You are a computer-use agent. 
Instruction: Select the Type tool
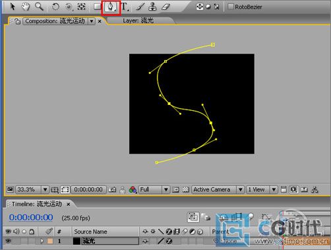point(125,7)
